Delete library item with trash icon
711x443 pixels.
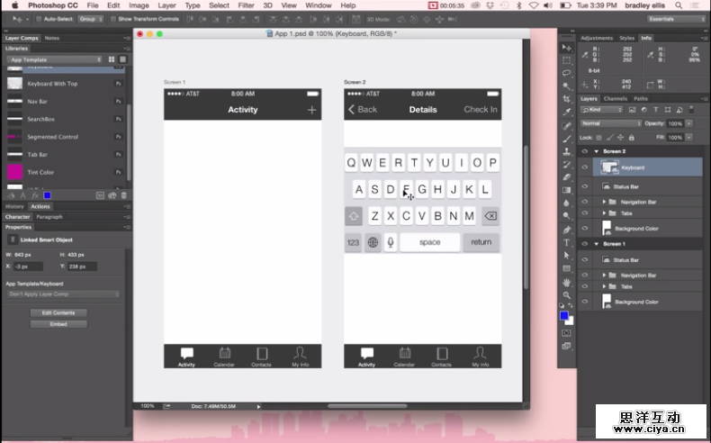(x=124, y=194)
